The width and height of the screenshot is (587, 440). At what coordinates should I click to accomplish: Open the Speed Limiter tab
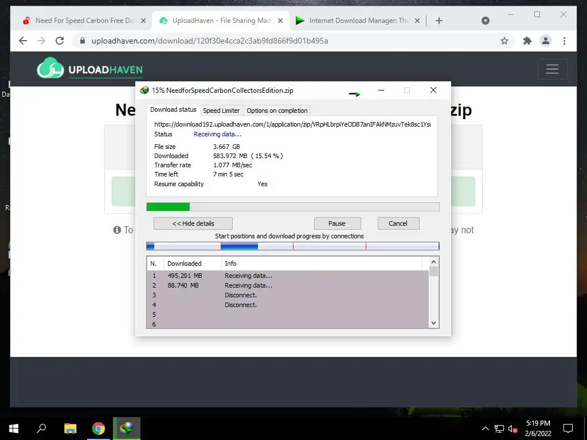click(x=221, y=111)
